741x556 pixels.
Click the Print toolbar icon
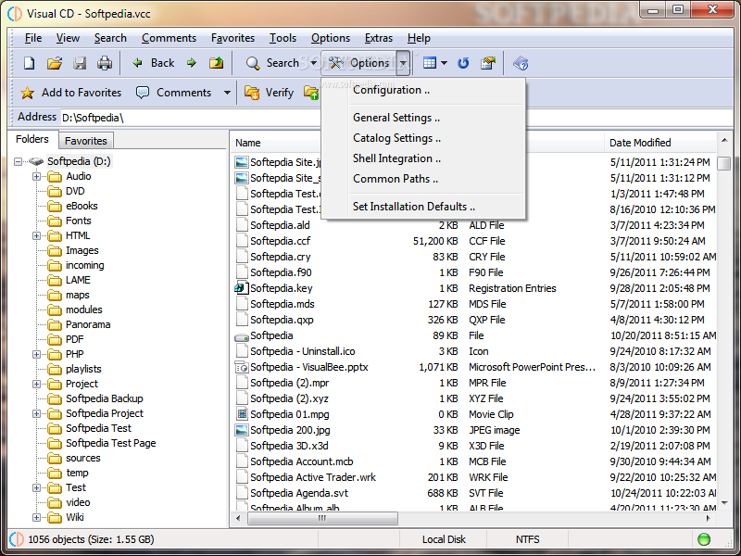(105, 63)
